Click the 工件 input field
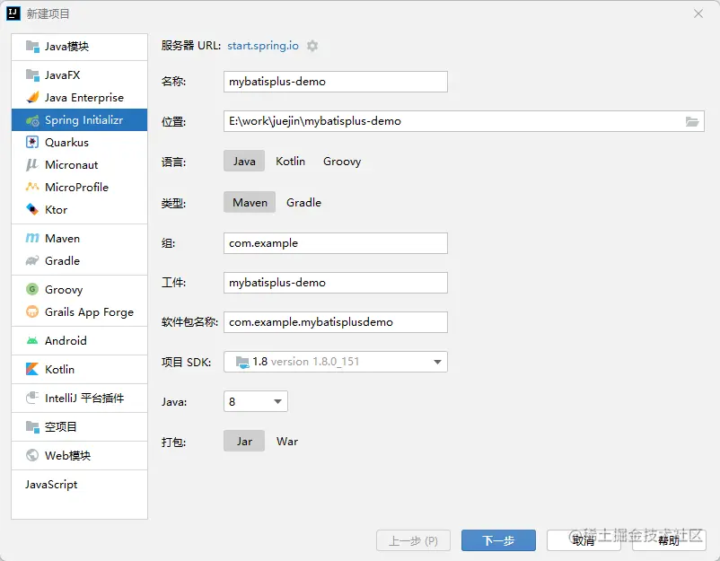The width and height of the screenshot is (720, 561). (x=336, y=283)
